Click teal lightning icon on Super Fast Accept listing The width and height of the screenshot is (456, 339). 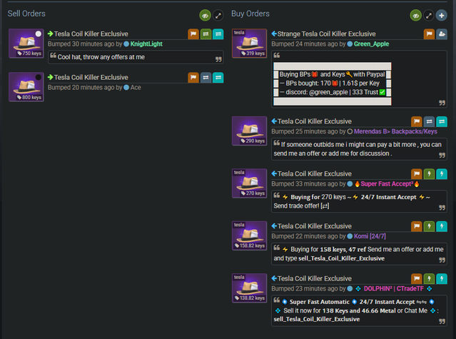click(442, 174)
